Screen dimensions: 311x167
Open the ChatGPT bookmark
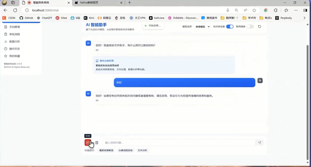point(44,18)
